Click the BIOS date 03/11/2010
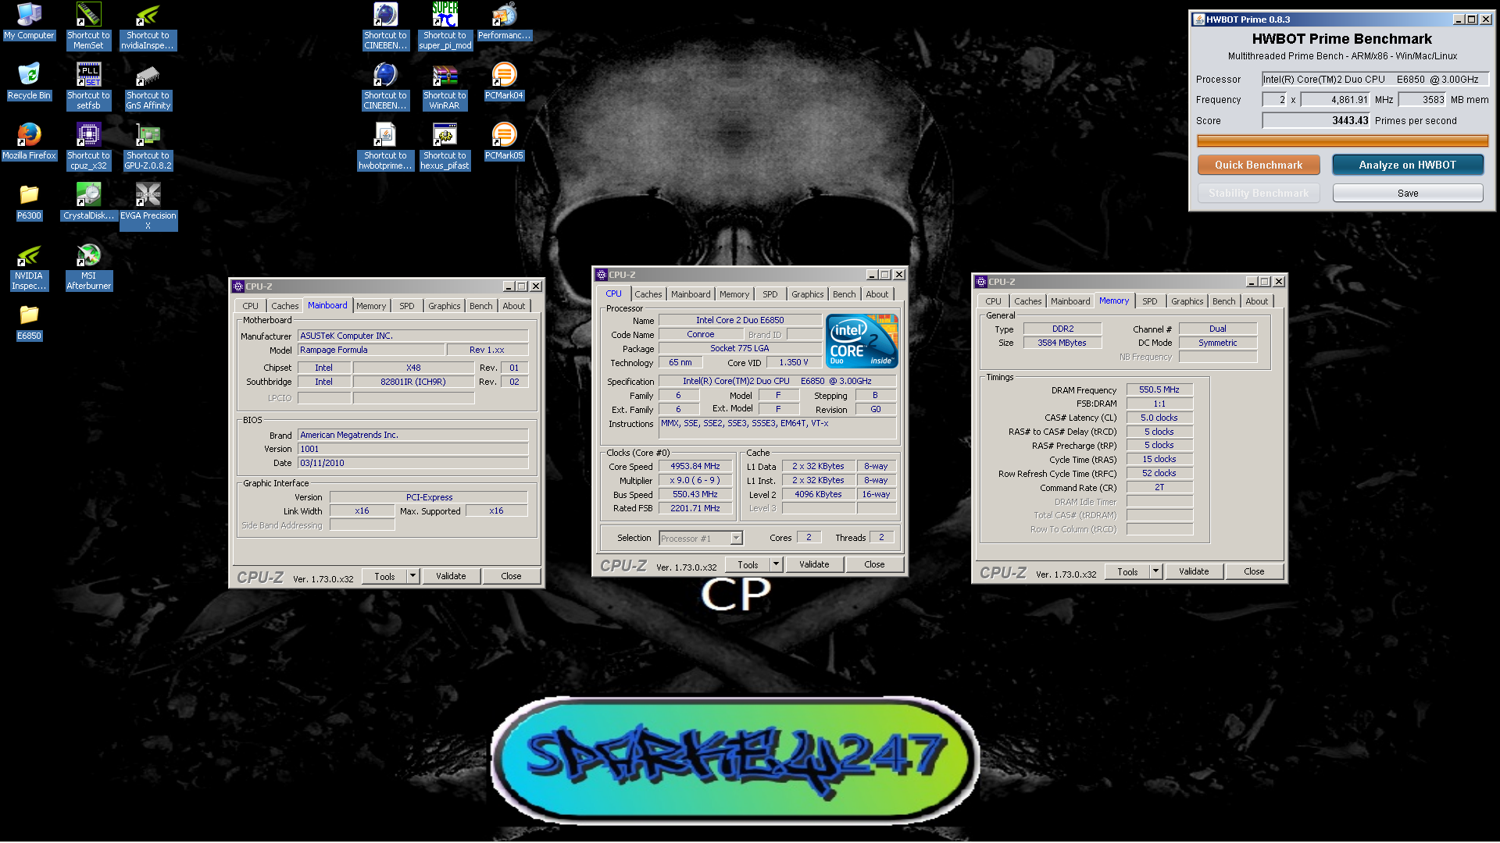 point(412,463)
